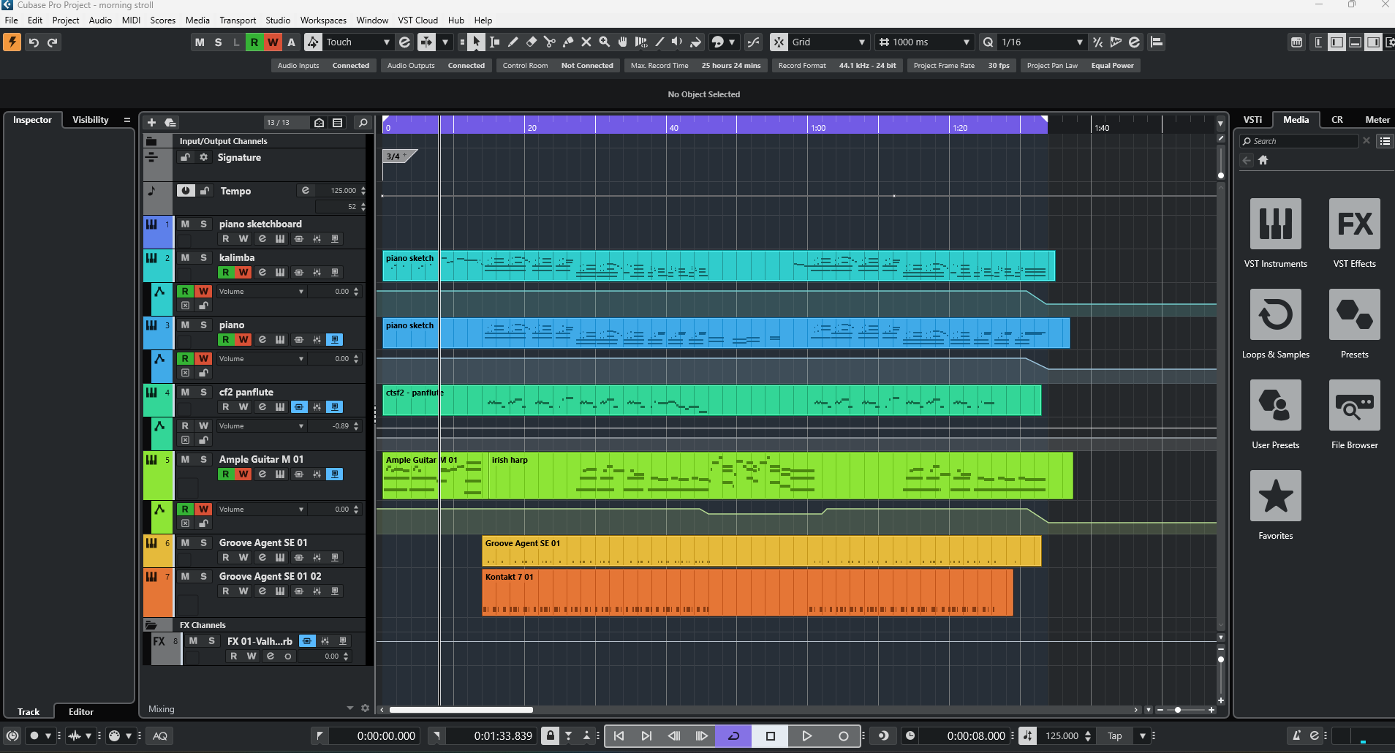The width and height of the screenshot is (1395, 753).
Task: Open the 1/16 quantize preset dropdown
Action: coord(1041,42)
